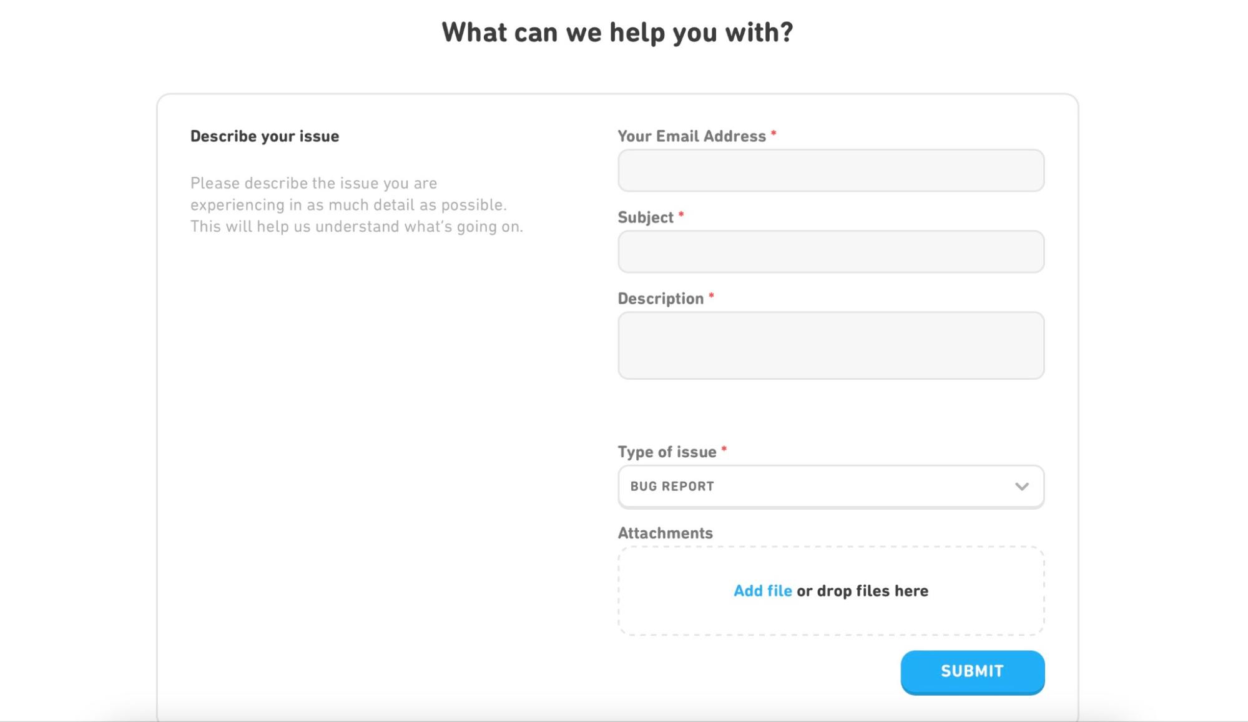Click the What can we help you with heading
Image resolution: width=1248 pixels, height=722 pixels.
click(617, 31)
